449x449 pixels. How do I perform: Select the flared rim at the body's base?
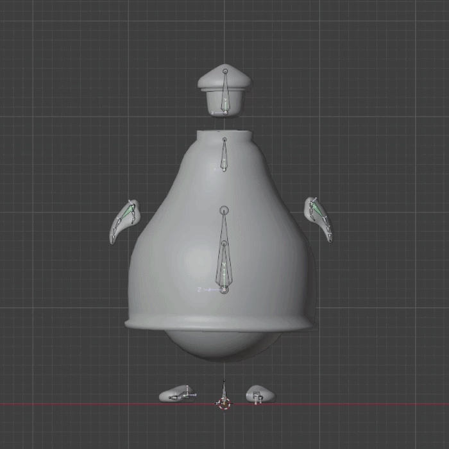click(220, 323)
